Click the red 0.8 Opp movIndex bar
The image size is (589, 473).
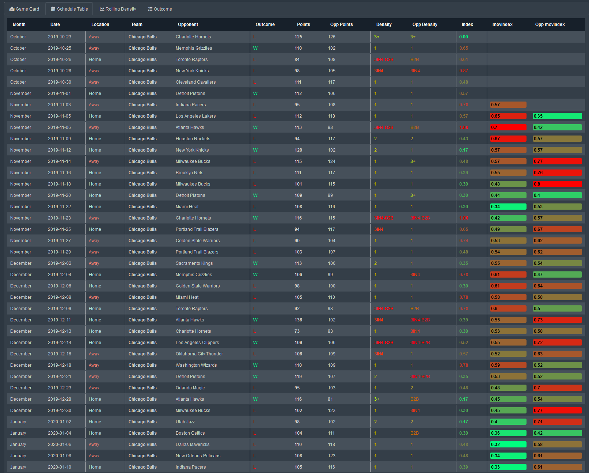point(557,184)
